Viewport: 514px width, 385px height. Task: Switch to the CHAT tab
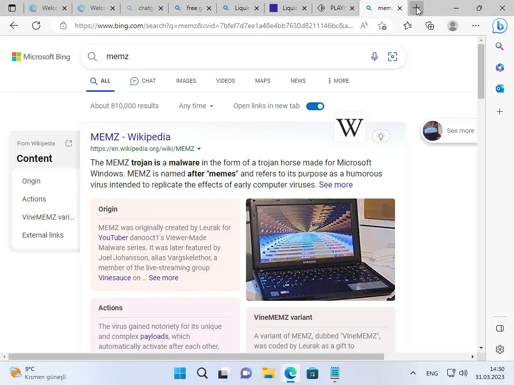tap(143, 81)
